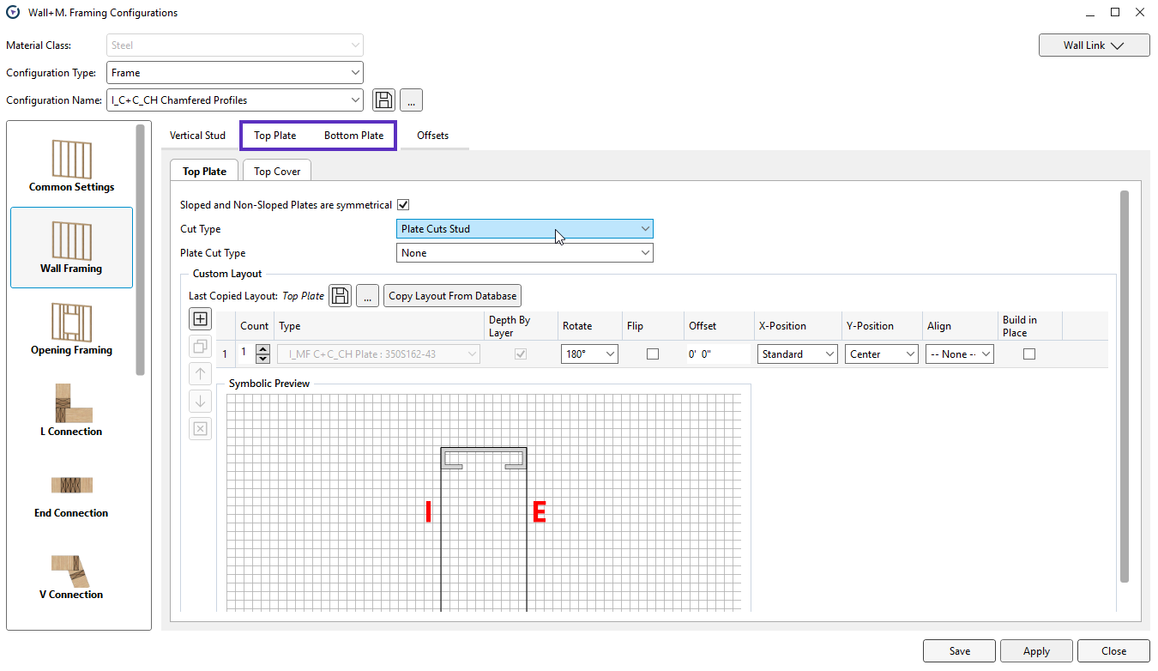Open the Common Settings section

71,166
